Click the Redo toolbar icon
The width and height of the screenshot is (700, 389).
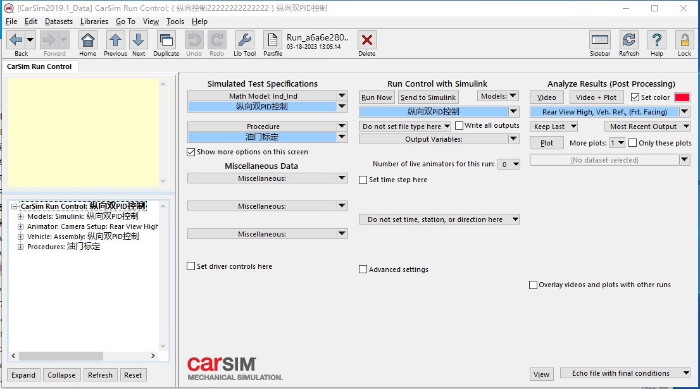pyautogui.click(x=216, y=40)
